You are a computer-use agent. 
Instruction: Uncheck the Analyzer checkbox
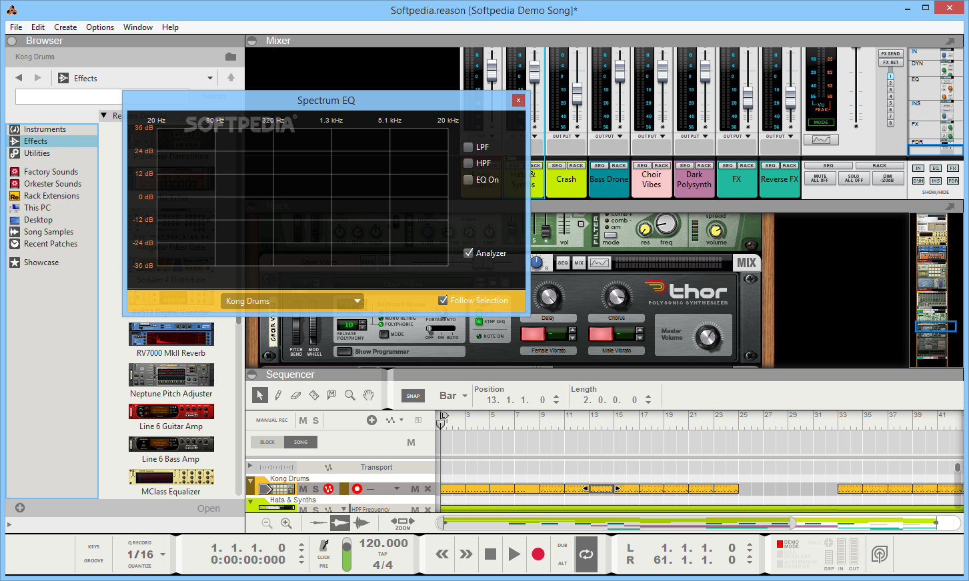click(468, 253)
